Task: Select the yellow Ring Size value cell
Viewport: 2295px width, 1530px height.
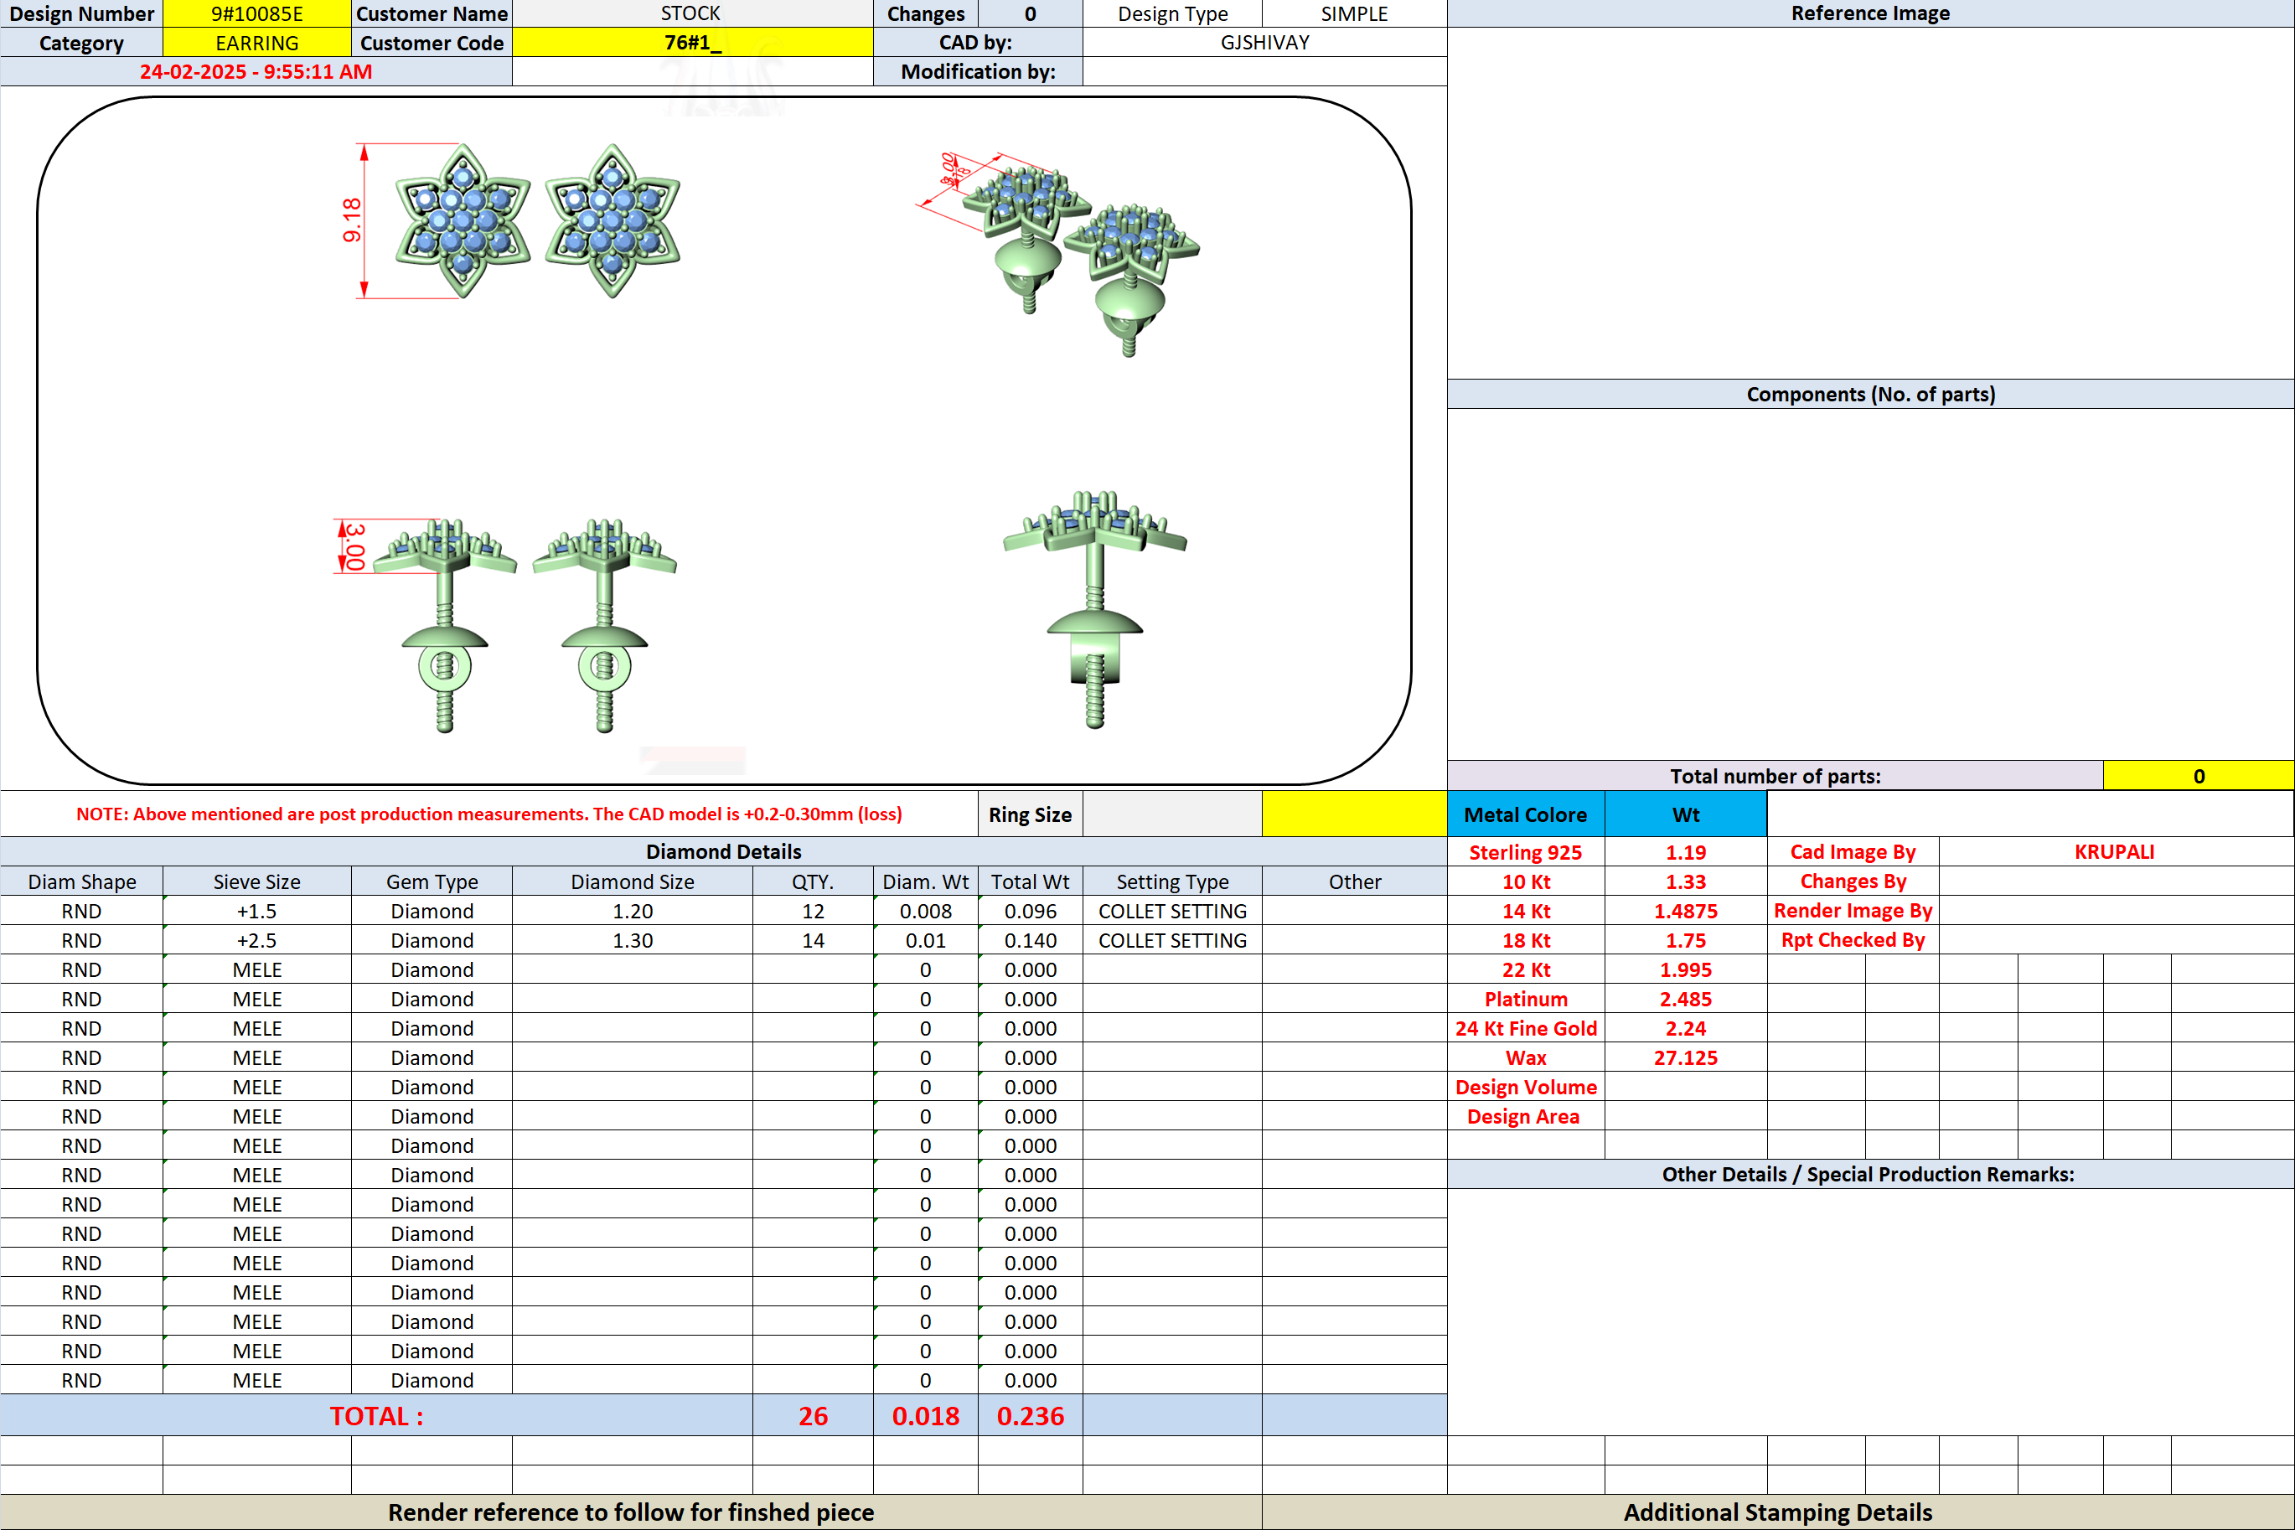Action: coord(1353,814)
